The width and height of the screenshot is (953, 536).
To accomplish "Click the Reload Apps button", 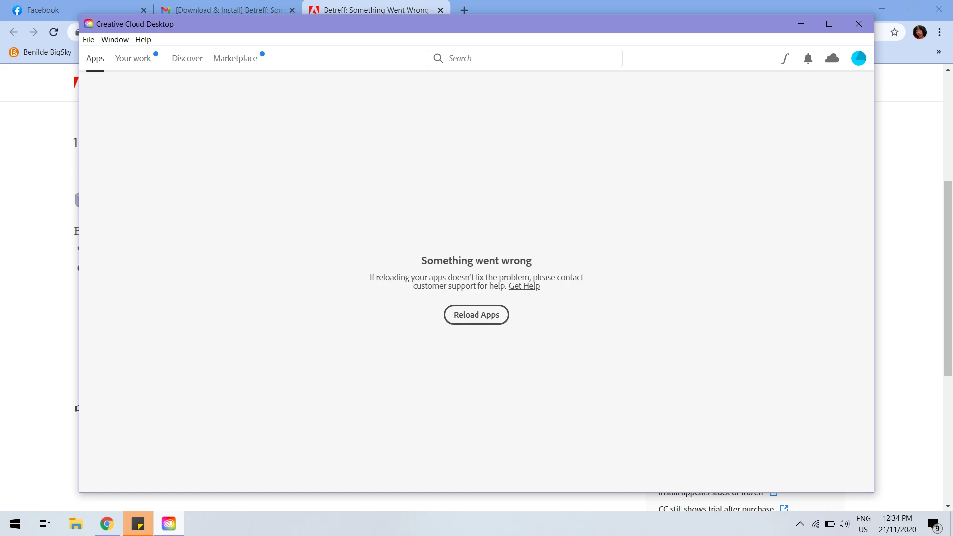I will coord(476,315).
